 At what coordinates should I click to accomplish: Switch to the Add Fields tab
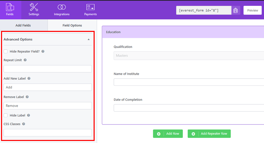[24, 25]
